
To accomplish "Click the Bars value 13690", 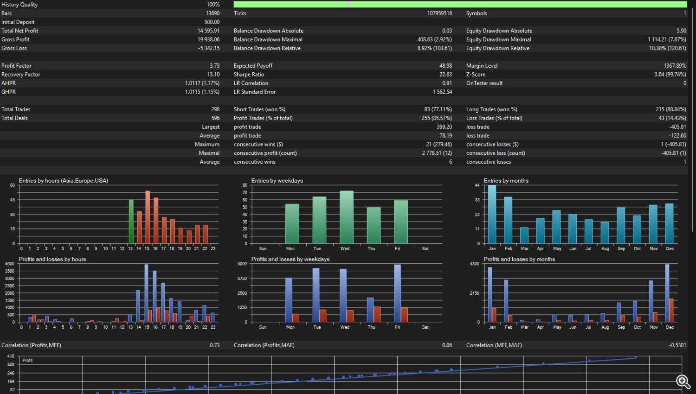I will click(x=213, y=13).
